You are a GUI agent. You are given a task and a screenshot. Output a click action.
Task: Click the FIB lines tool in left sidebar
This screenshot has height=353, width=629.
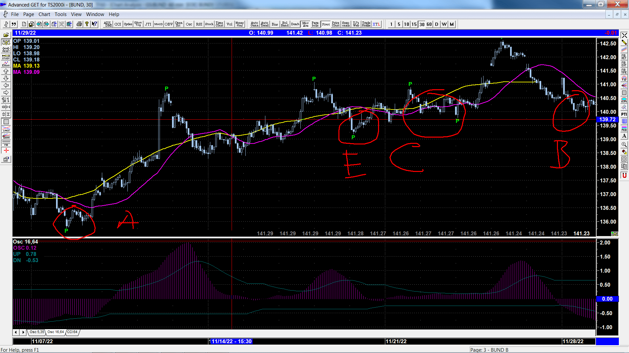6,143
